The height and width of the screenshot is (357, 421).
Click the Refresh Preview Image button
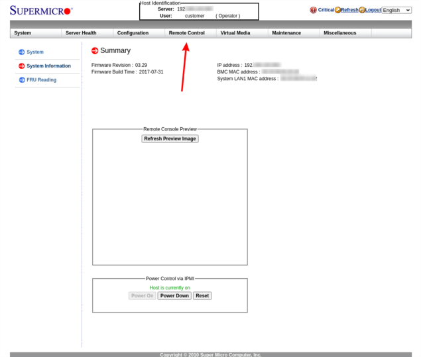(x=170, y=138)
